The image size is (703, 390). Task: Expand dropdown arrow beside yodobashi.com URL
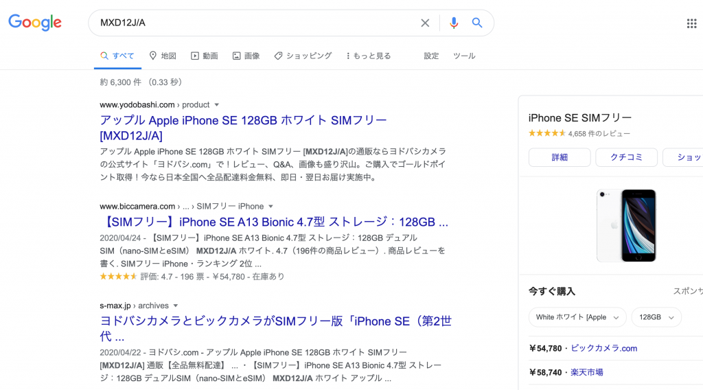216,105
